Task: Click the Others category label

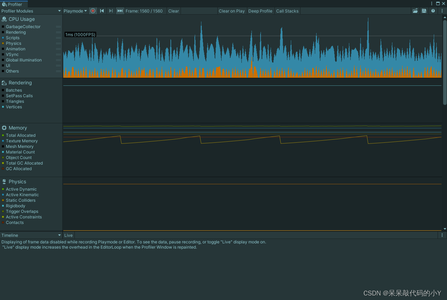Action: (13, 71)
